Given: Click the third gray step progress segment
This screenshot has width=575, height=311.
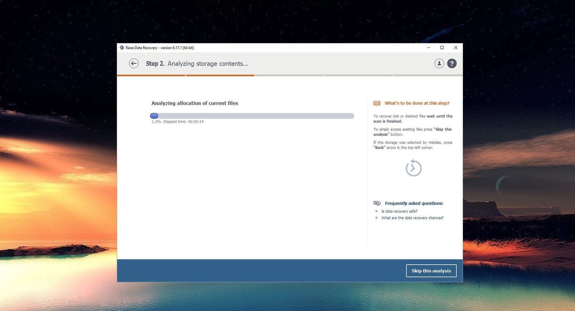Looking at the screenshot, I should (290, 75).
